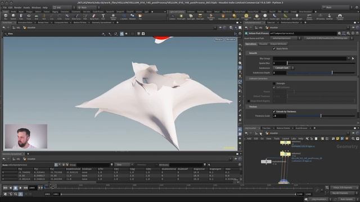
Task: Toggle the Apply Welds checkbox
Action: pyautogui.click(x=274, y=49)
